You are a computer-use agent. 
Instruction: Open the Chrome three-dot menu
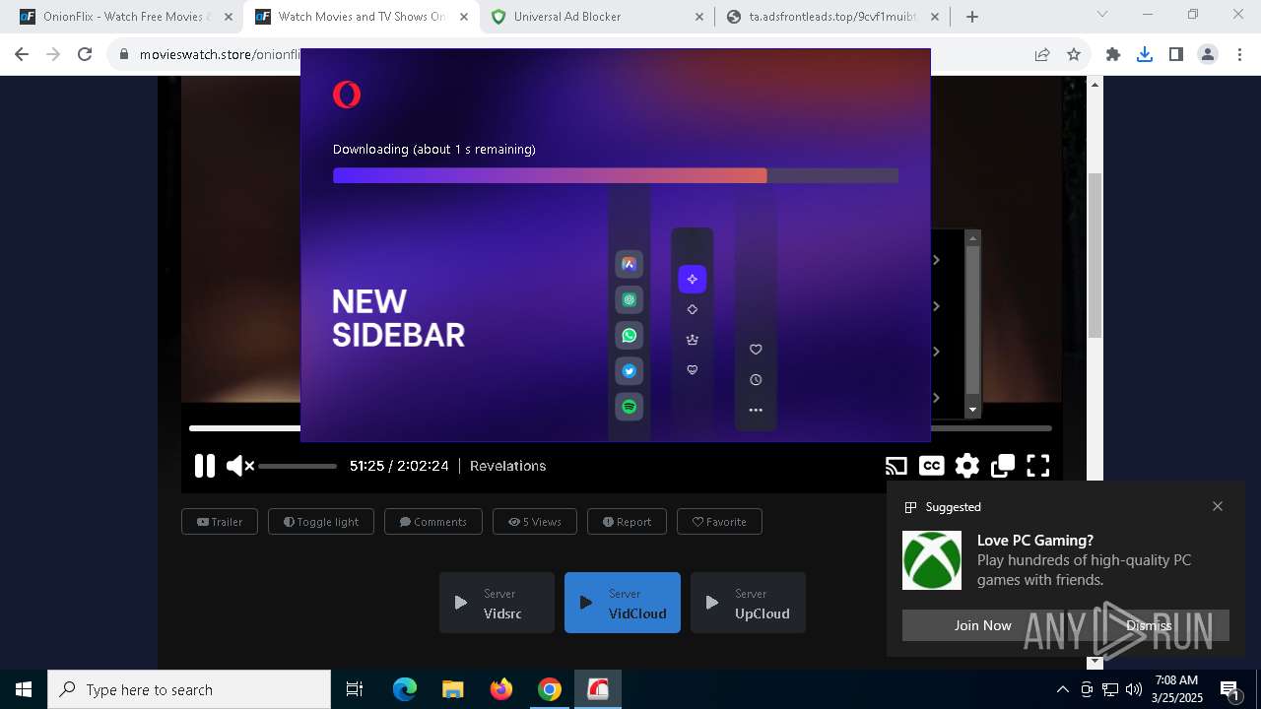(x=1239, y=55)
